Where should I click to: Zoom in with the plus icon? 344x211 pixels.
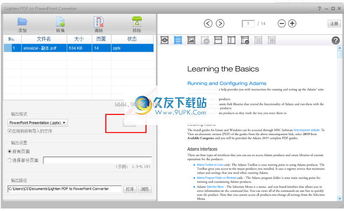point(292,23)
